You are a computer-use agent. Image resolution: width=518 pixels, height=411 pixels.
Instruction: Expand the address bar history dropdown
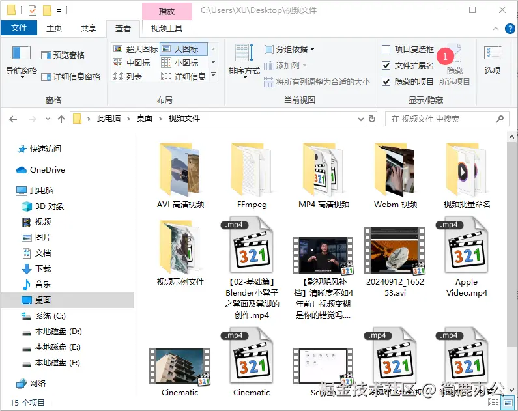coord(361,119)
